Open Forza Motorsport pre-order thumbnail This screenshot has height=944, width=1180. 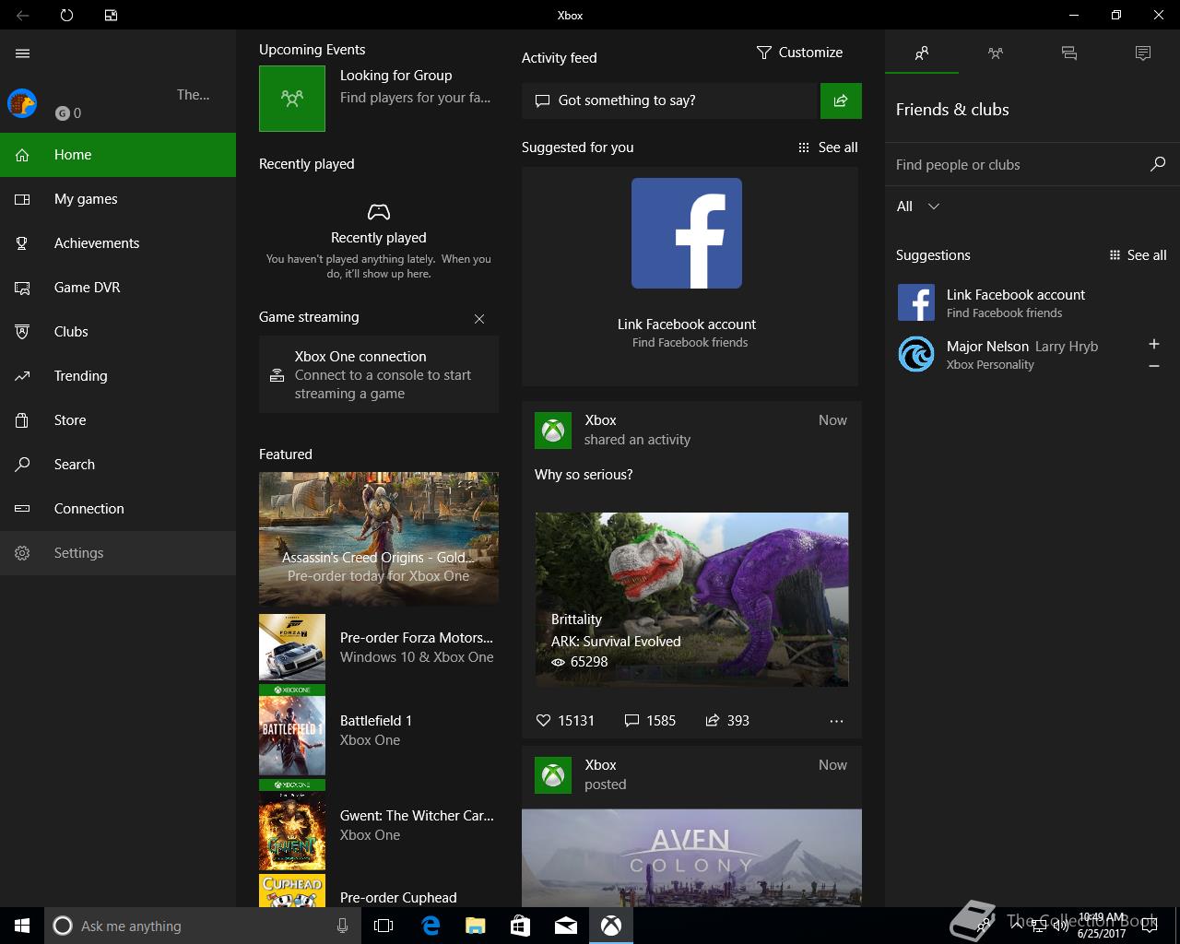click(x=292, y=647)
